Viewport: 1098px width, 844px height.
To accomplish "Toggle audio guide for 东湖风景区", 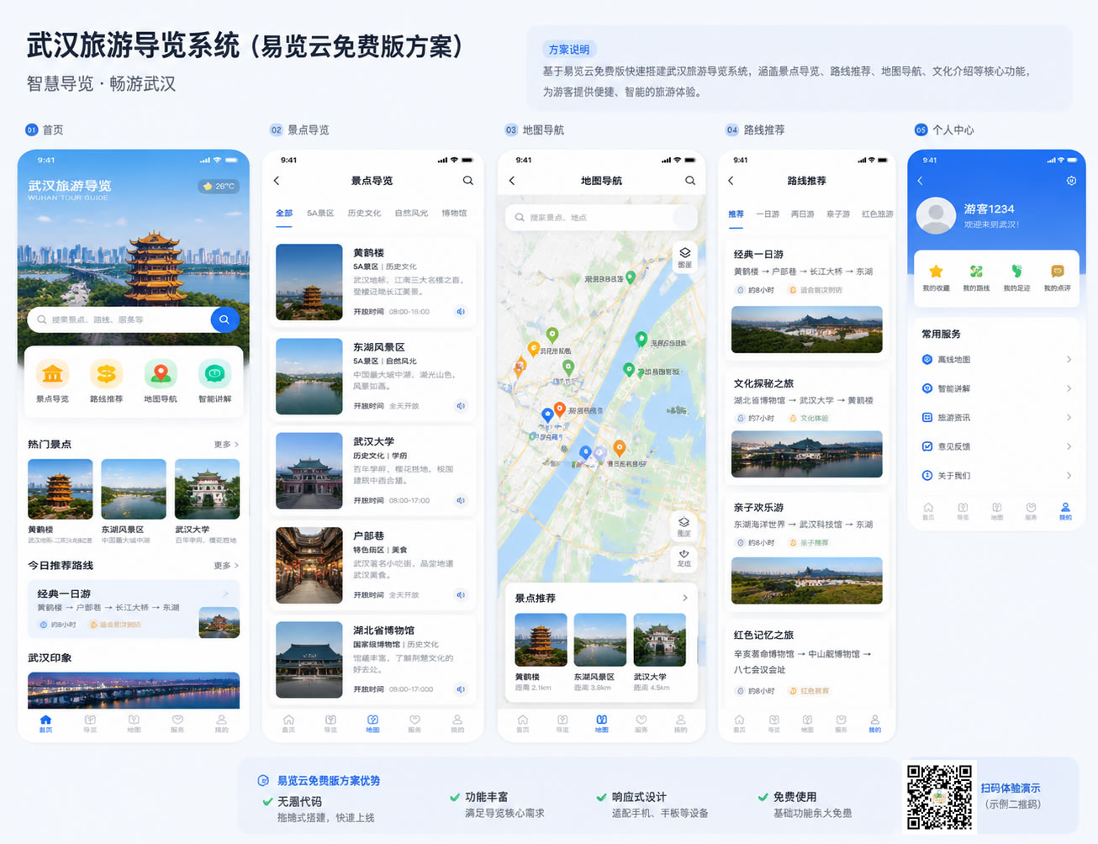I will click(461, 406).
